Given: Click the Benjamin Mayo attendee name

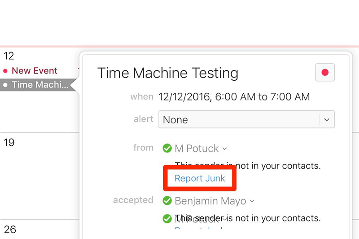Looking at the screenshot, I should tap(210, 201).
